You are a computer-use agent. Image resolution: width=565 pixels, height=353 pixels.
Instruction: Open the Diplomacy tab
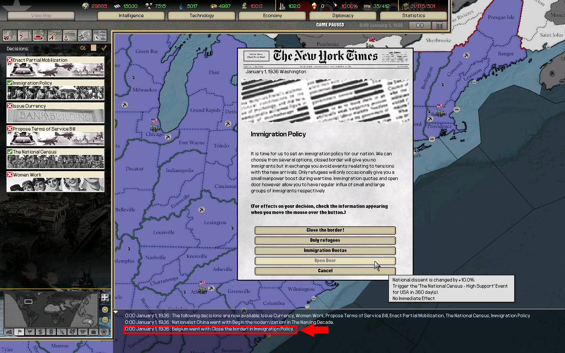[343, 15]
